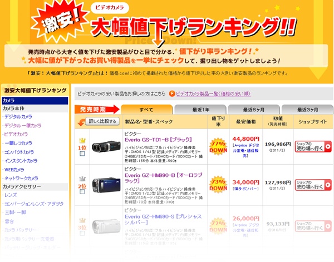The width and height of the screenshot is (334, 262).
Task: Click the ショップサイト column header
Action: tap(312, 122)
